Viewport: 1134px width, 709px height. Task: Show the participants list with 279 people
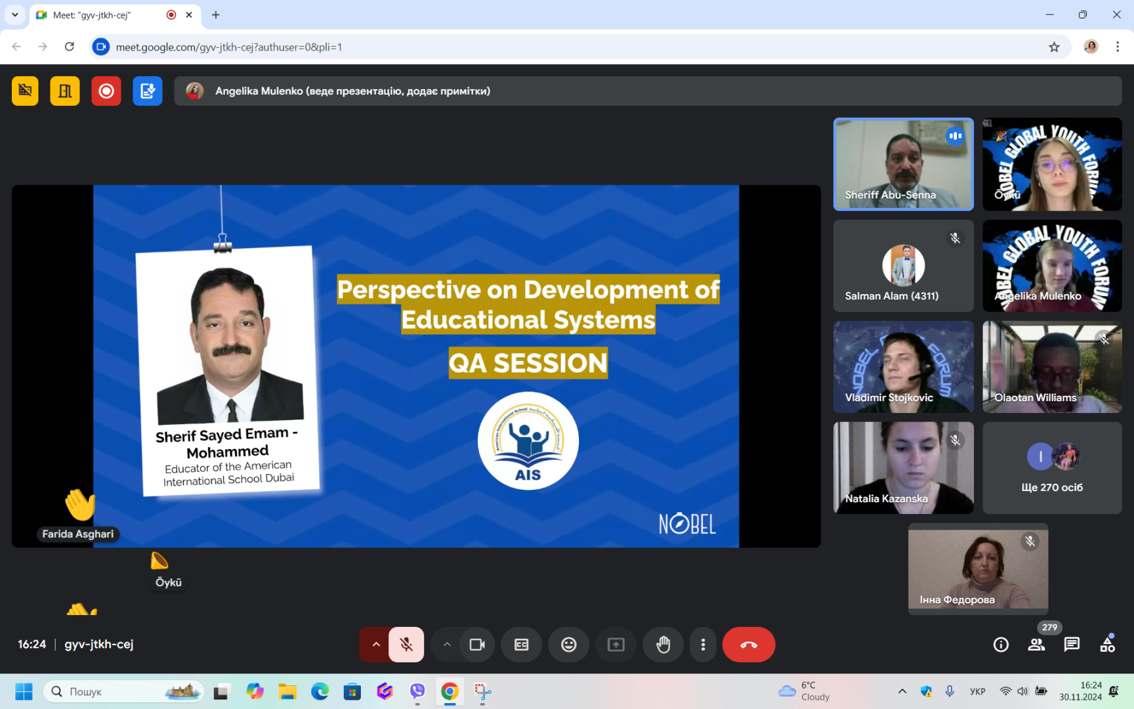1037,645
